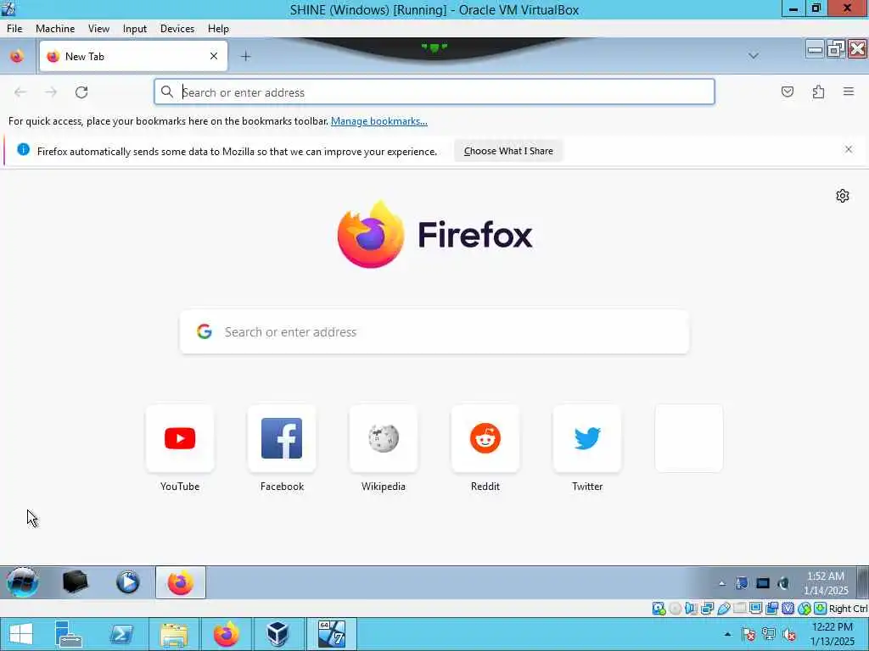Viewport: 869px width, 651px height.
Task: Click VirtualBox USB status indicator
Action: pyautogui.click(x=723, y=609)
